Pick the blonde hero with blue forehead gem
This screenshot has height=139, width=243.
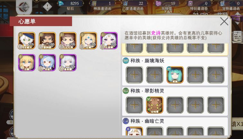tap(88, 41)
